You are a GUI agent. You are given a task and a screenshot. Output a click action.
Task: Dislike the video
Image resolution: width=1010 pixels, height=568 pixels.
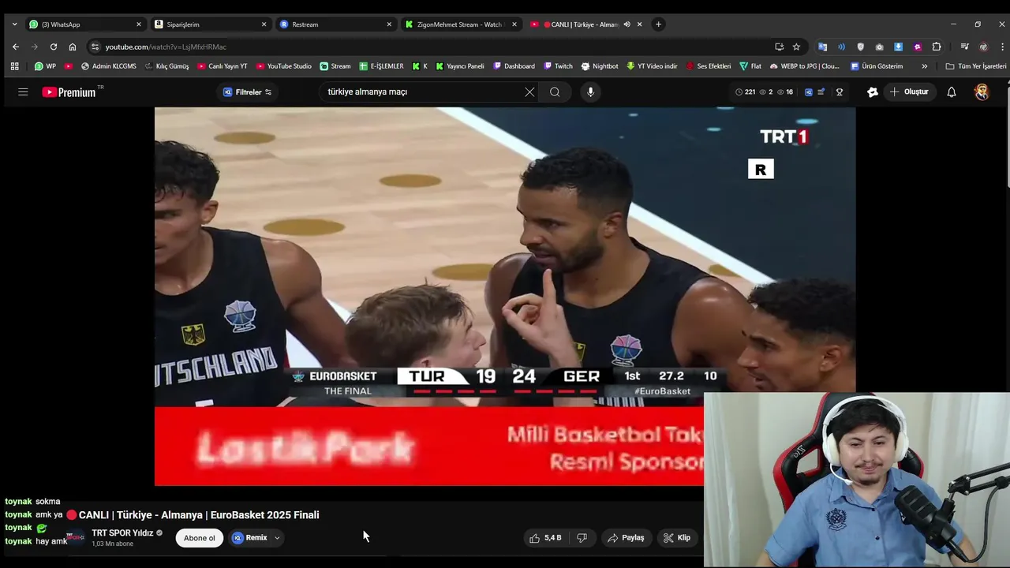pos(582,538)
